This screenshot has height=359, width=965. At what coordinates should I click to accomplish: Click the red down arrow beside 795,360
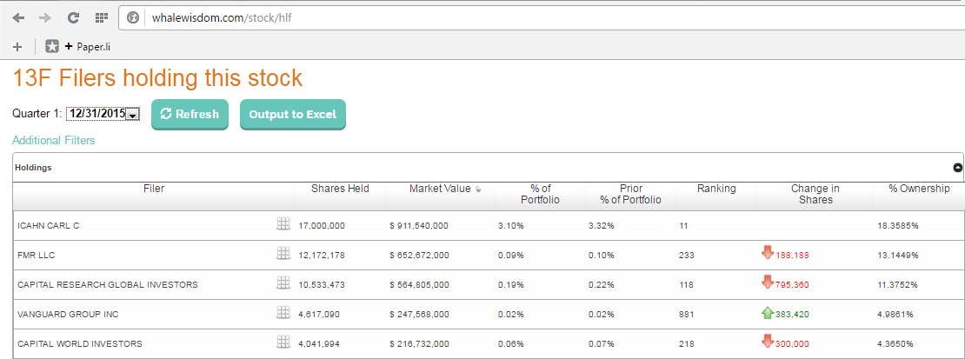767,282
